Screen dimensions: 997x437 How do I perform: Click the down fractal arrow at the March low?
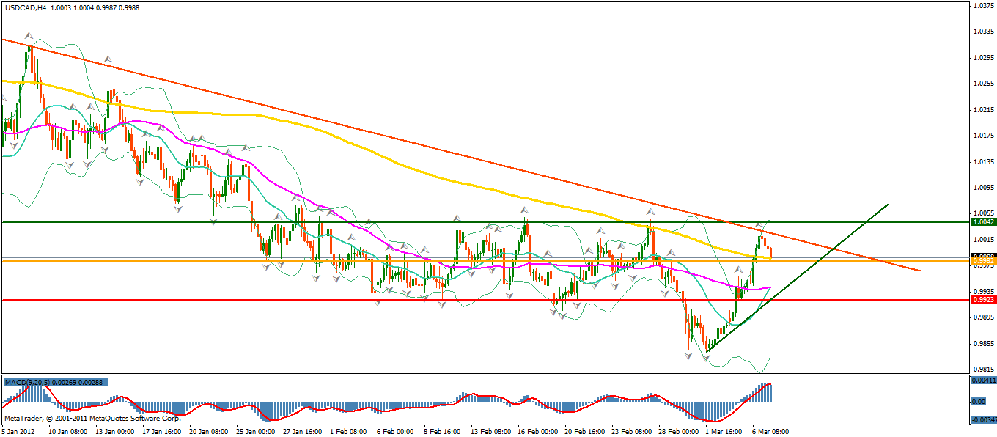[x=706, y=359]
